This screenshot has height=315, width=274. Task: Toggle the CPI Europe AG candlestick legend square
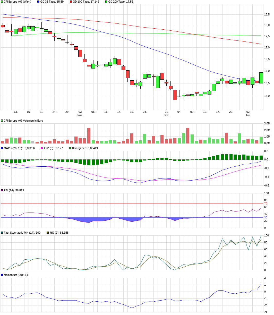(2, 2)
